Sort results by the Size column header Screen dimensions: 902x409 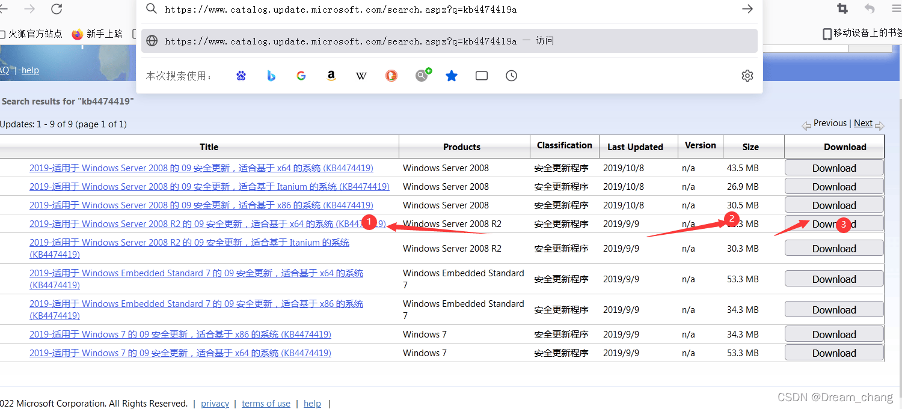click(750, 147)
